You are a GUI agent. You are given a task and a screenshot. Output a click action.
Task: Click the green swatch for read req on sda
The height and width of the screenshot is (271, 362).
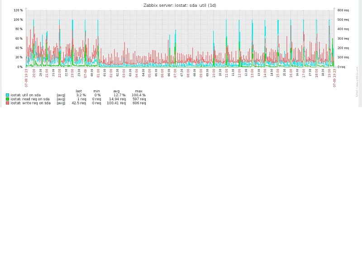[8, 99]
